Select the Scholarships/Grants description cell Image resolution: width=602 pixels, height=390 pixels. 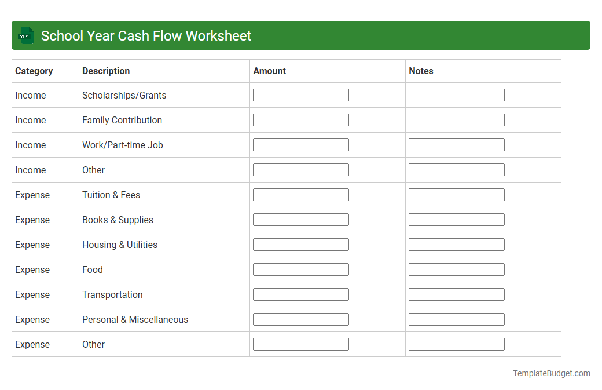coord(125,95)
